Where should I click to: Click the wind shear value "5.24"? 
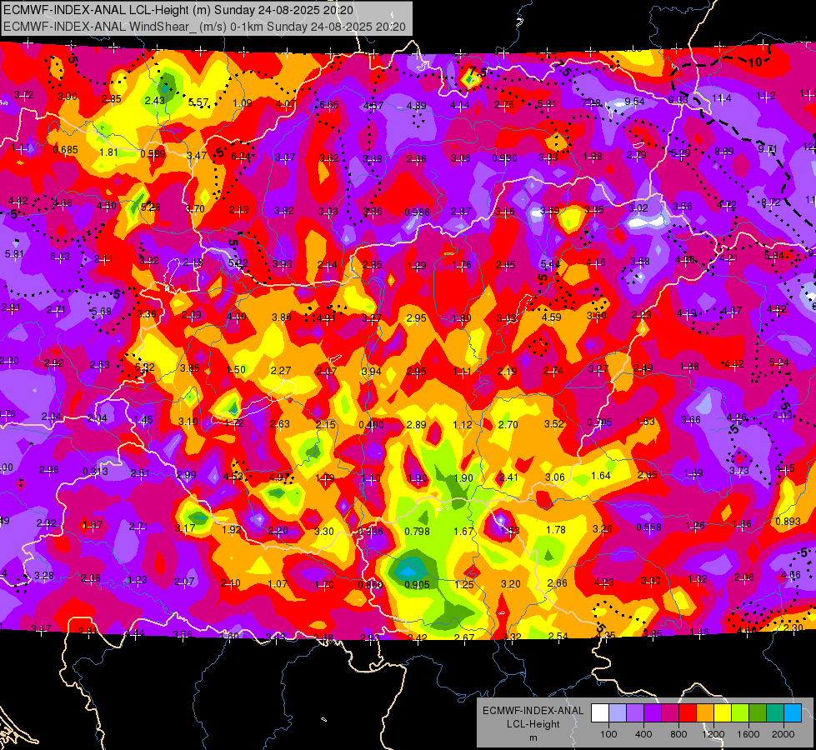click(x=779, y=362)
